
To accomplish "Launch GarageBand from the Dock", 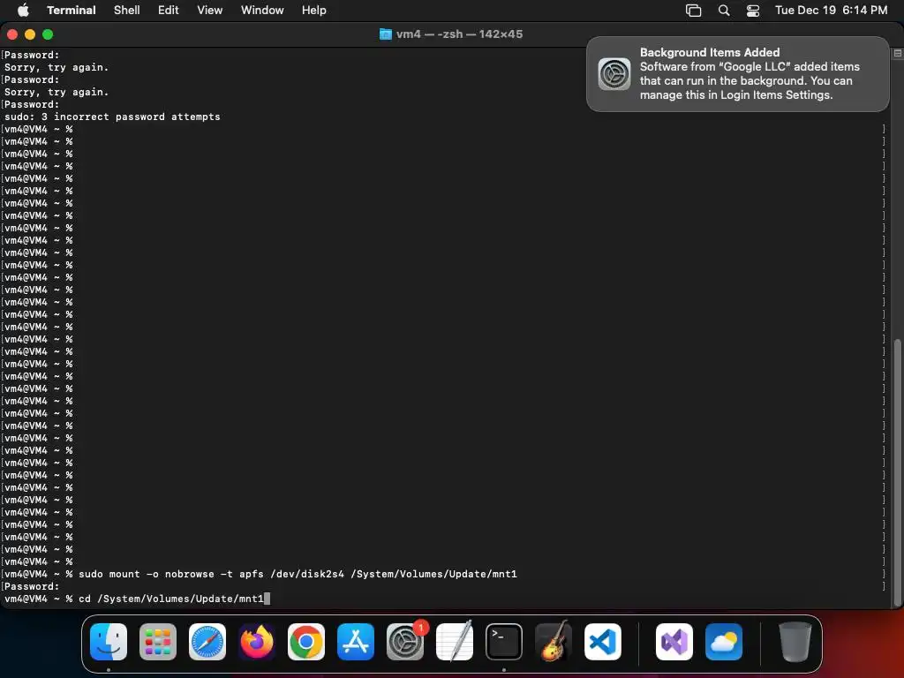I will pos(554,642).
